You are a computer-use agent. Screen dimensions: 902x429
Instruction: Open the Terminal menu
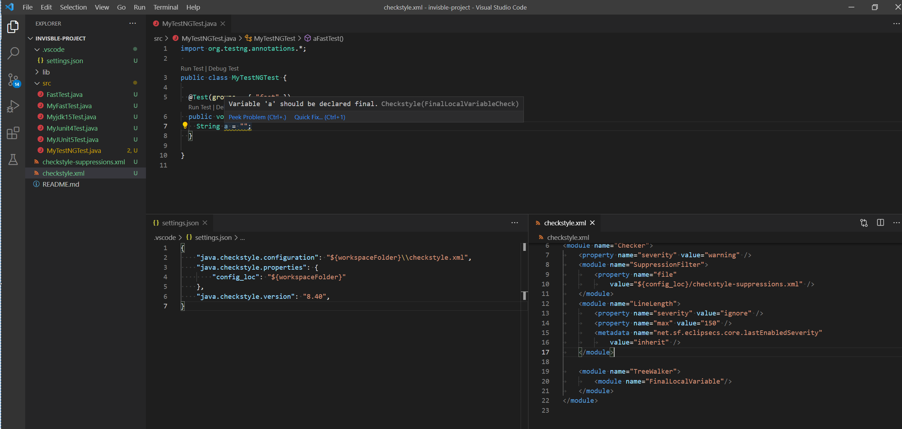pos(165,7)
